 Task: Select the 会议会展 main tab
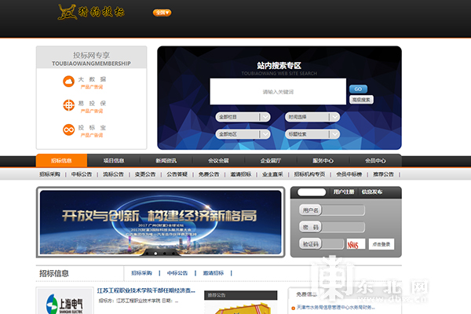click(218, 160)
